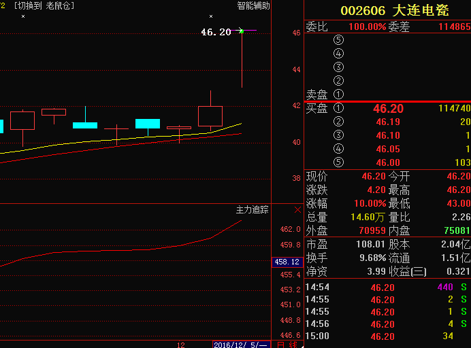Click the 涨跌 4.20 value
This screenshot has width=471, height=348.
[376, 190]
